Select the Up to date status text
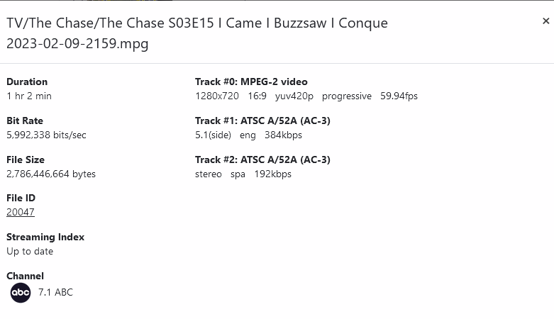 30,251
